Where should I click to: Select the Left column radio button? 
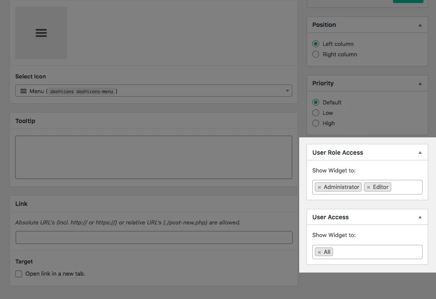point(316,44)
